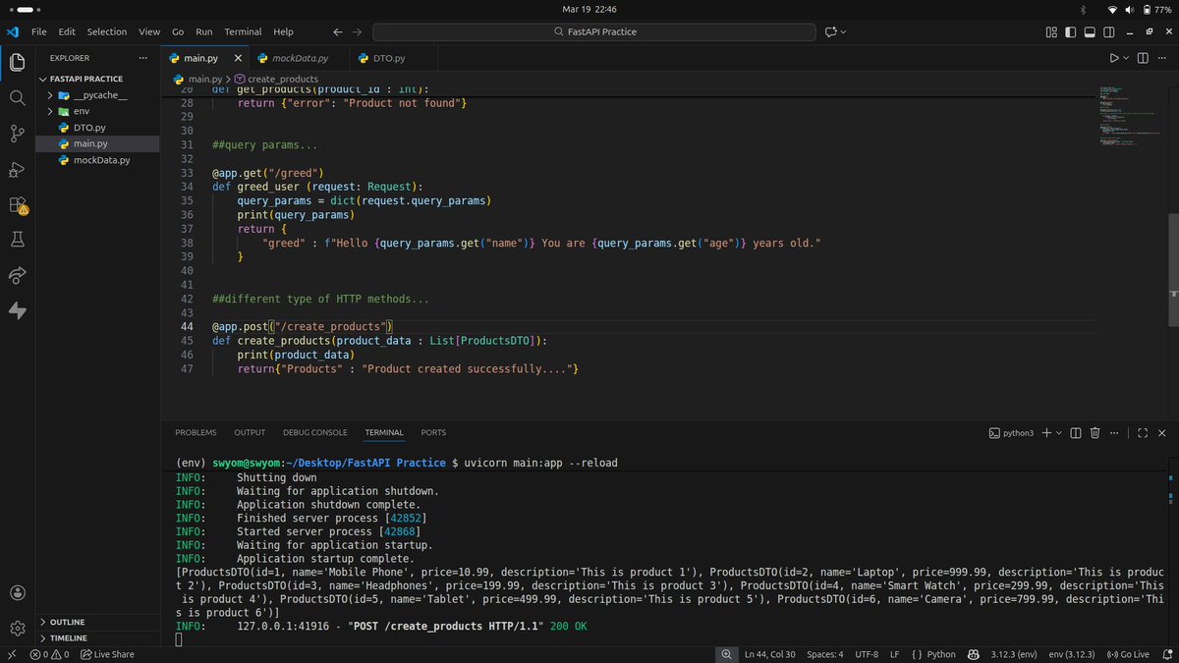Open Explorer views and more actions ellipsis
This screenshot has width=1179, height=663.
[x=143, y=58]
